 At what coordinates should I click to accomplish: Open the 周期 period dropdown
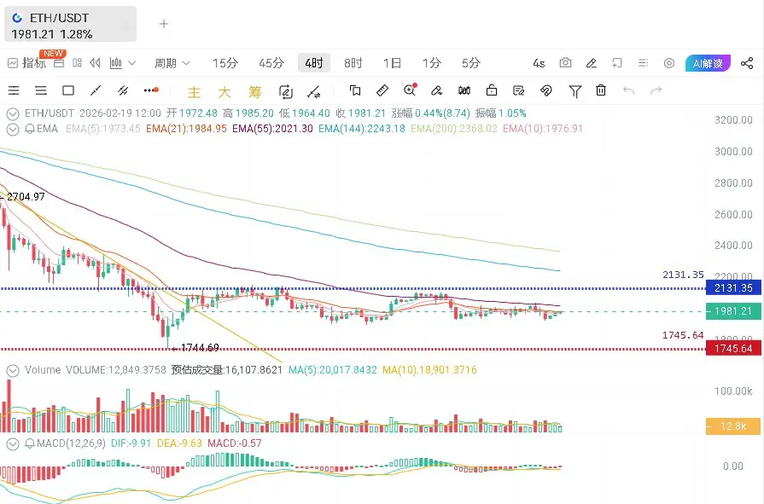click(172, 63)
